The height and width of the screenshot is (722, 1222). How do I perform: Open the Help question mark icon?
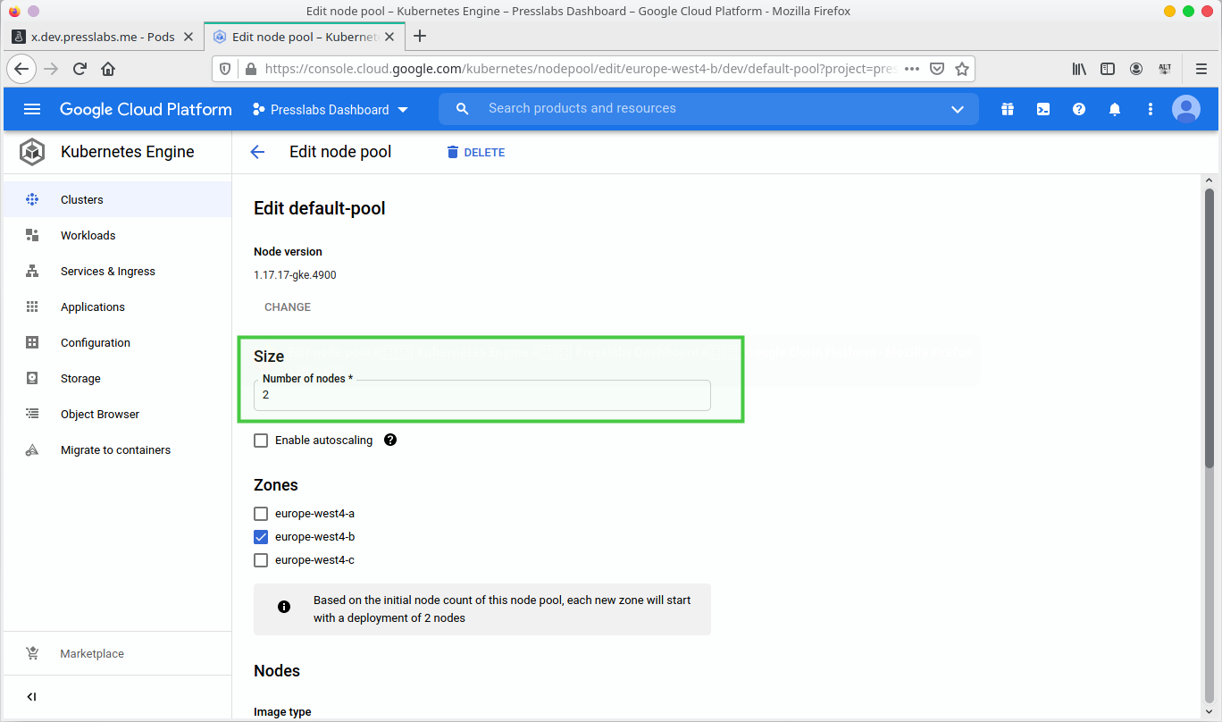click(1079, 109)
